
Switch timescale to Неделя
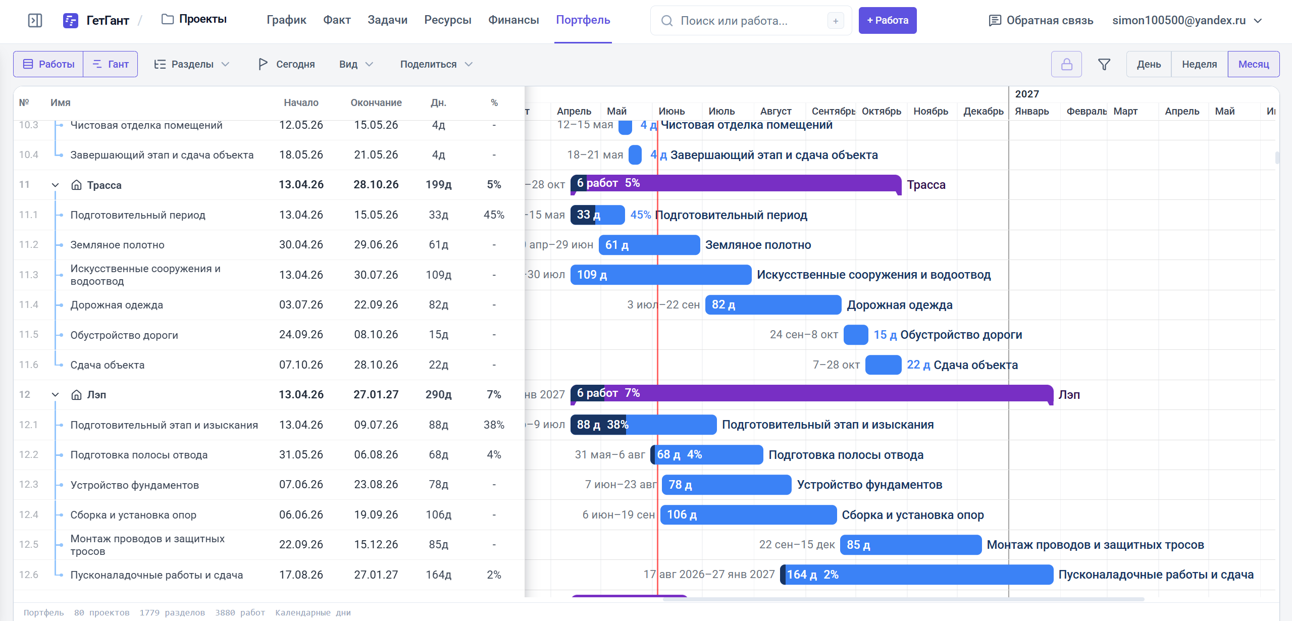[1199, 64]
